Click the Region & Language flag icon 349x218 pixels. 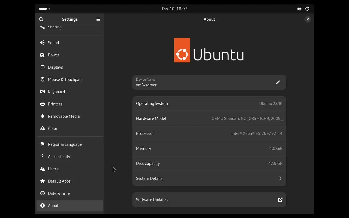click(x=42, y=144)
